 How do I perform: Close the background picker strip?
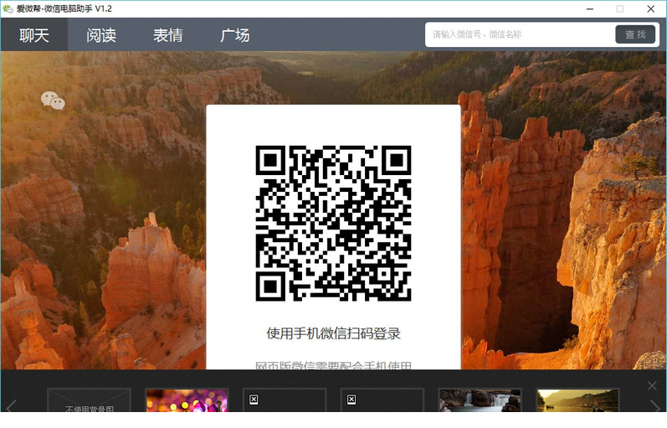(x=652, y=386)
